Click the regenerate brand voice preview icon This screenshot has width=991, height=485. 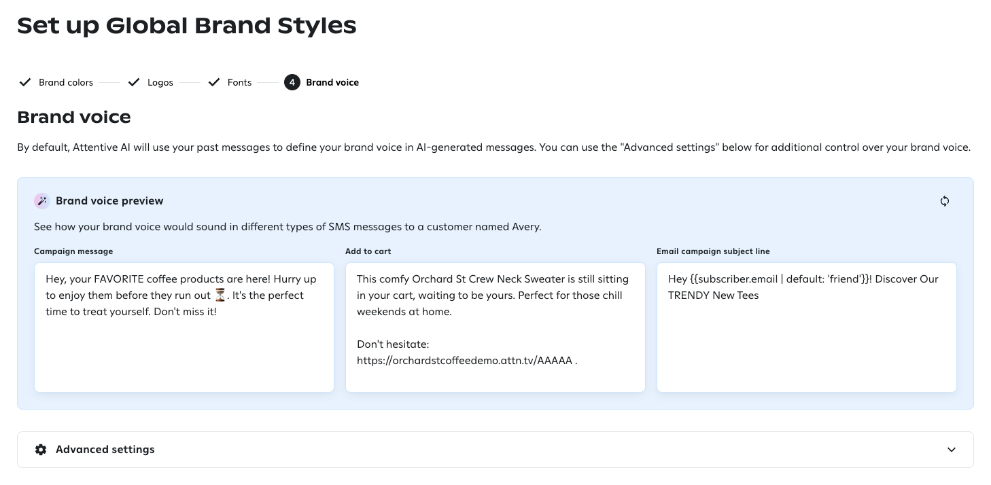(x=944, y=201)
